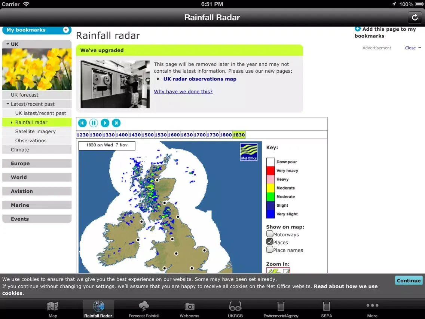Click Add this page to my bookmarks
This screenshot has height=319, width=425.
click(385, 32)
